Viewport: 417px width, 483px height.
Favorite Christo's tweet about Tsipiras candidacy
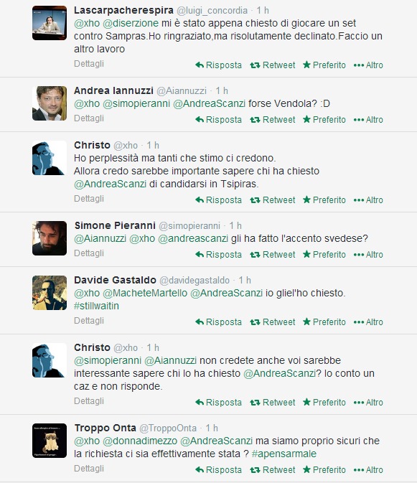324,200
